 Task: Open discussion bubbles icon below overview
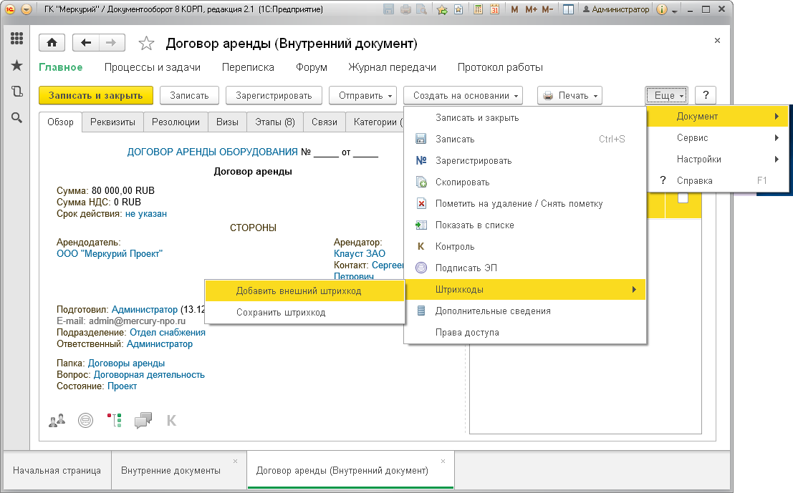tap(143, 420)
